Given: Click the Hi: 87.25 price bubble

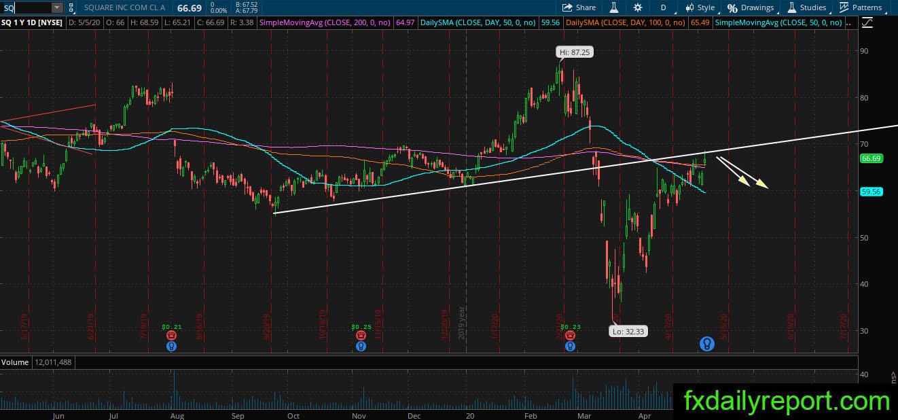Looking at the screenshot, I should click(x=574, y=52).
